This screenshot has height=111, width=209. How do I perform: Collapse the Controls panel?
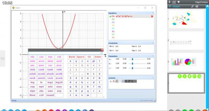[153, 78]
